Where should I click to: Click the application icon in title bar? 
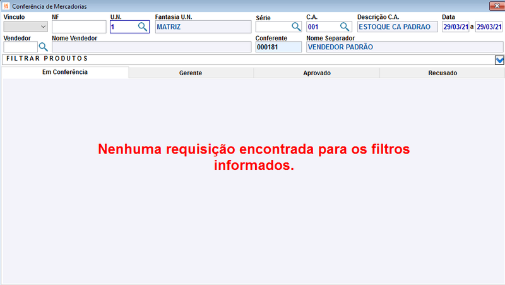6,6
